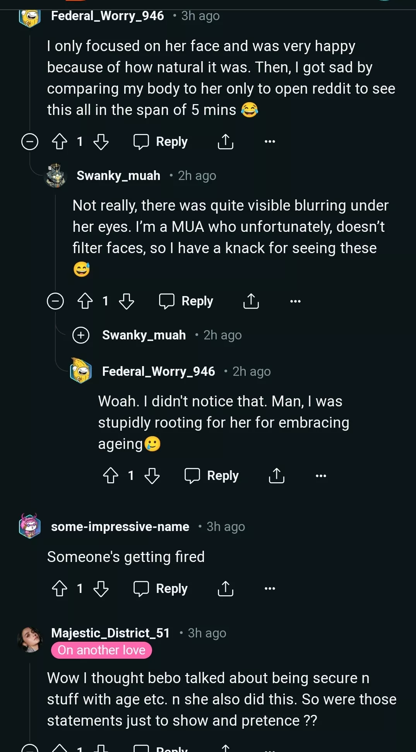
Task: Collapse Federal_Worry_946's top comment thread
Action: pos(30,142)
